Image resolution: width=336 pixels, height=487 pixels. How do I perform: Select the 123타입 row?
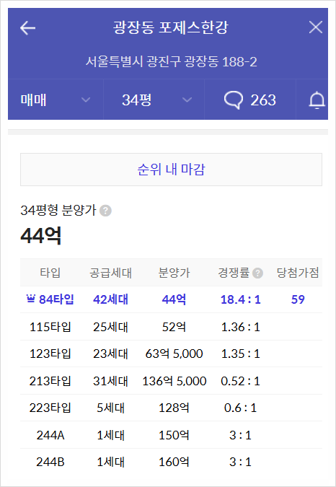[x=171, y=354]
